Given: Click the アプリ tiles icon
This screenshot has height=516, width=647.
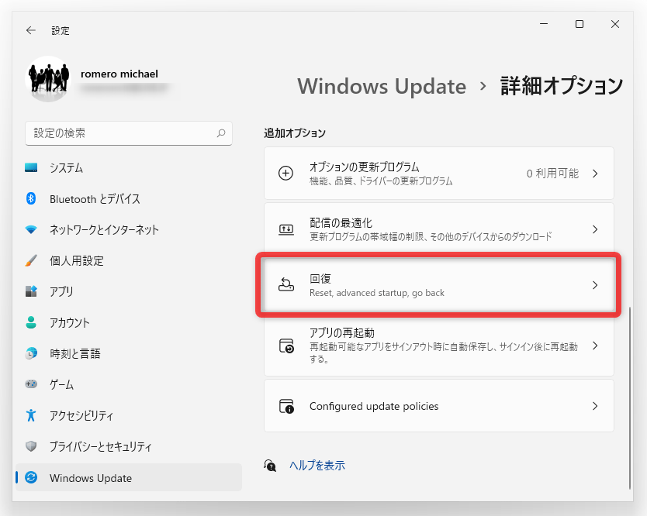Looking at the screenshot, I should 31,291.
